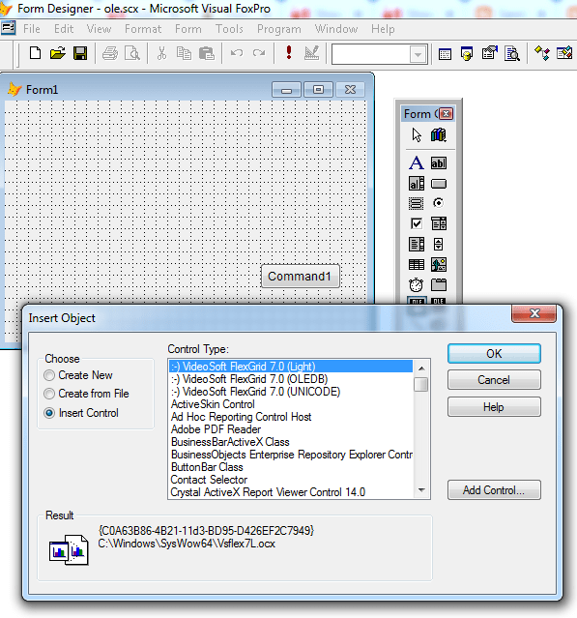
Task: Open the View menu
Action: pyautogui.click(x=99, y=29)
